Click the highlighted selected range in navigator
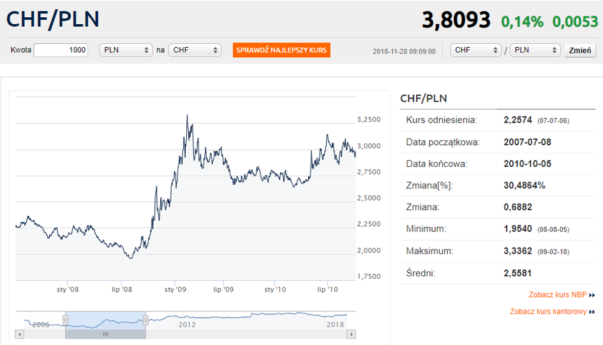This screenshot has width=603, height=345. click(x=105, y=320)
